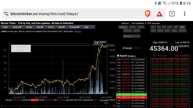The image size is (193, 108).
Task: Toggle the Last Trade legend line icon
Action: tap(13, 46)
